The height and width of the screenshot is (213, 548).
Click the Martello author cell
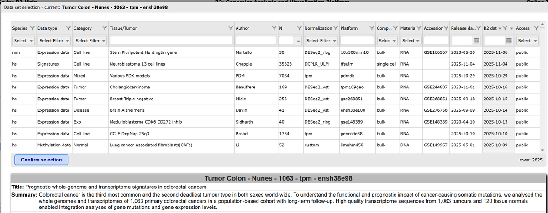(256, 52)
